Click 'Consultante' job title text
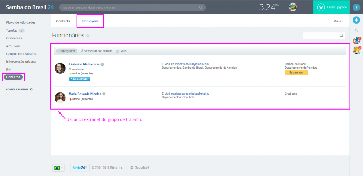363x176 pixels. [x=76, y=69]
